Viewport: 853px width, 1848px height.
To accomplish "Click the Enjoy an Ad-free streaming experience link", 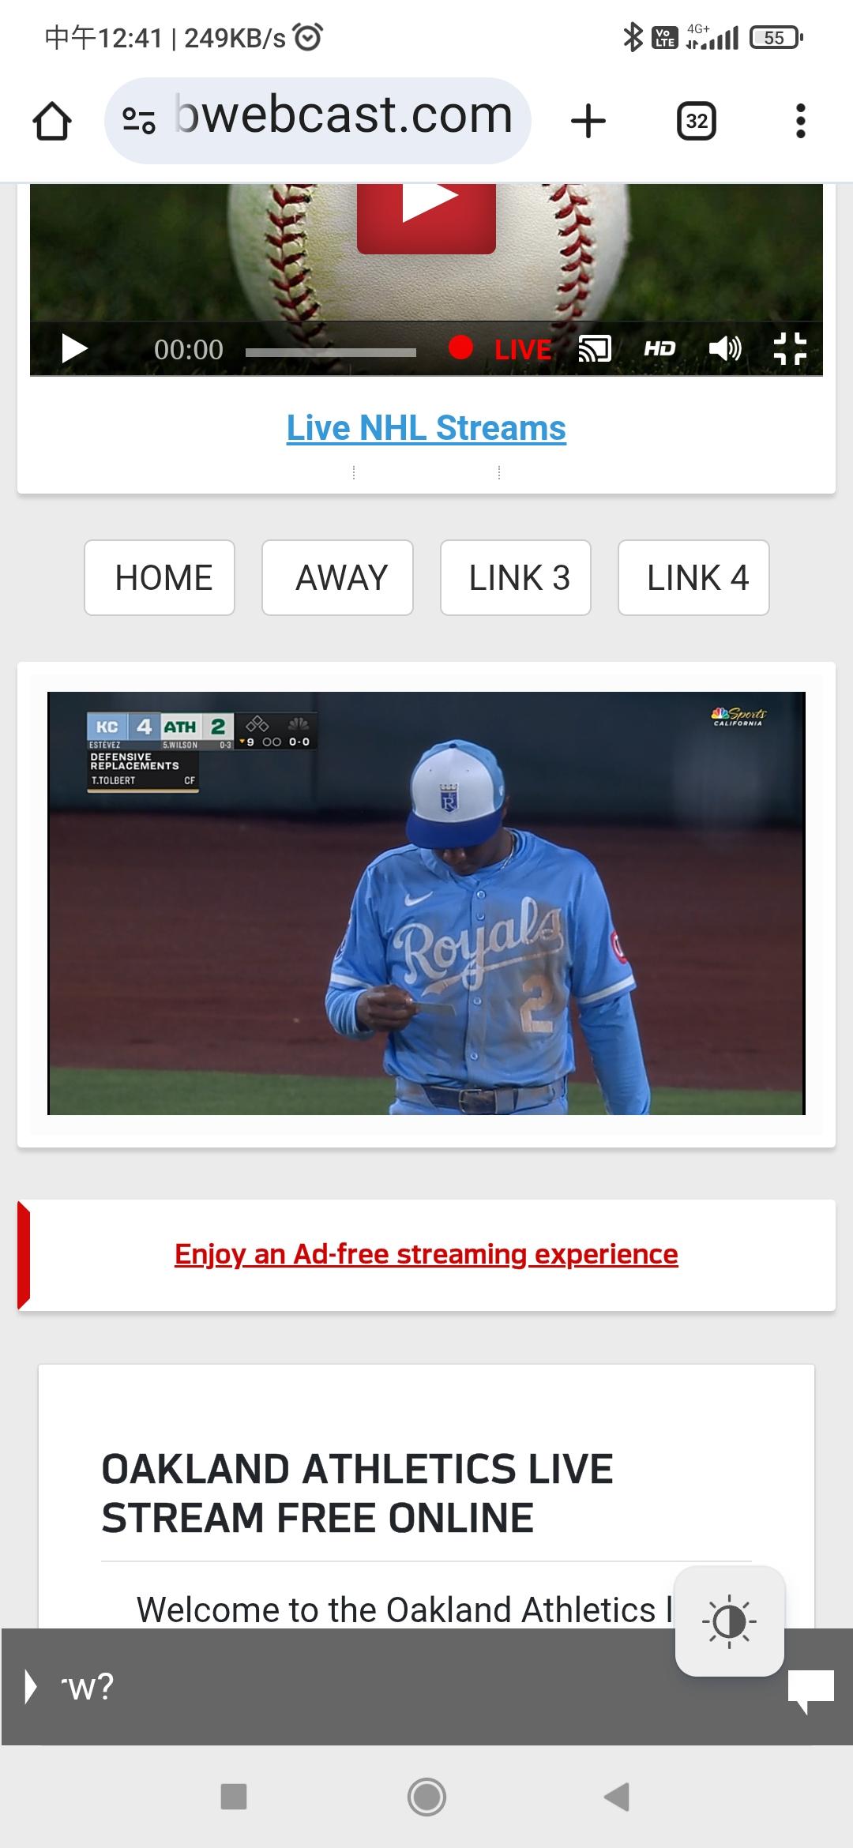I will (x=426, y=1254).
